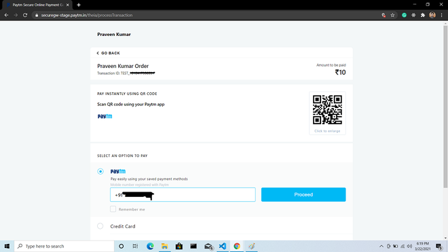This screenshot has height=252, width=448.
Task: Tick the Remember me checkbox
Action: [113, 209]
